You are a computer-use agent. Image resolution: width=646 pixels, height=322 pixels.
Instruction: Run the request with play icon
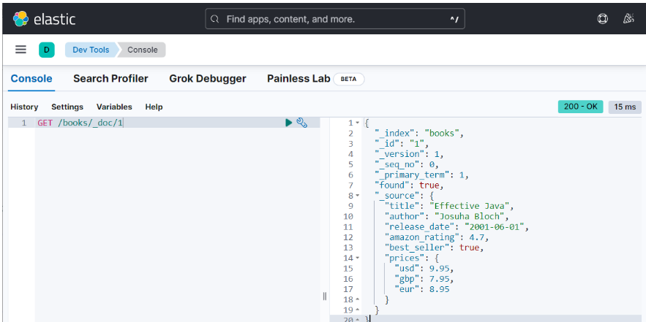point(289,123)
